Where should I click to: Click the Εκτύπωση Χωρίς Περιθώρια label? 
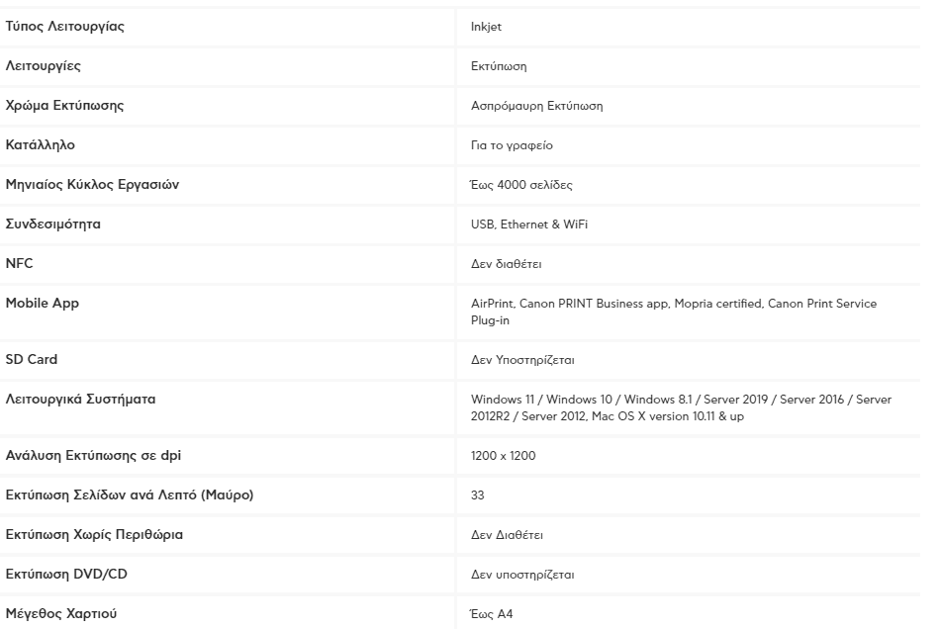[x=94, y=535]
